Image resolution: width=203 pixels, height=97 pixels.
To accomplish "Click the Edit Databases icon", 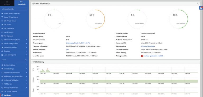I will (2, 28).
